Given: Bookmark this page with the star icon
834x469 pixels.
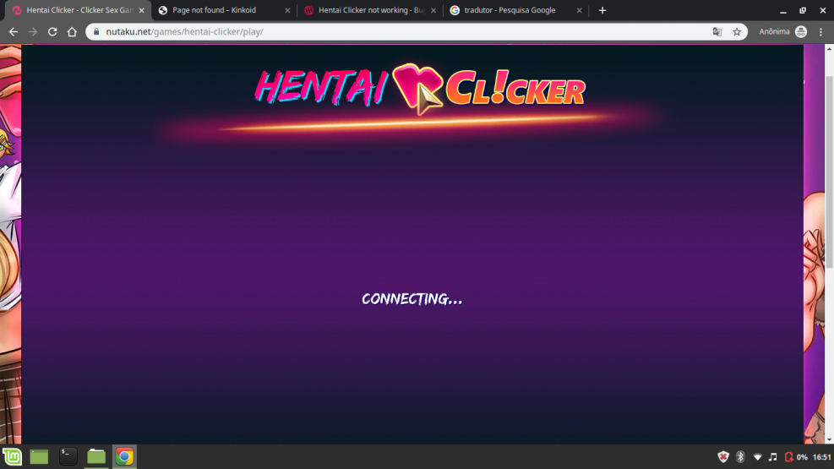Looking at the screenshot, I should [737, 32].
